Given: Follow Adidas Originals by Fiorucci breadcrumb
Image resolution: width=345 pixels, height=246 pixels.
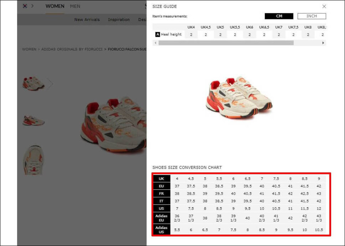Looking at the screenshot, I should [x=72, y=49].
